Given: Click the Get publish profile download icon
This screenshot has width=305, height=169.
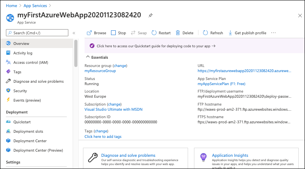Looking at the screenshot, I should (x=230, y=33).
